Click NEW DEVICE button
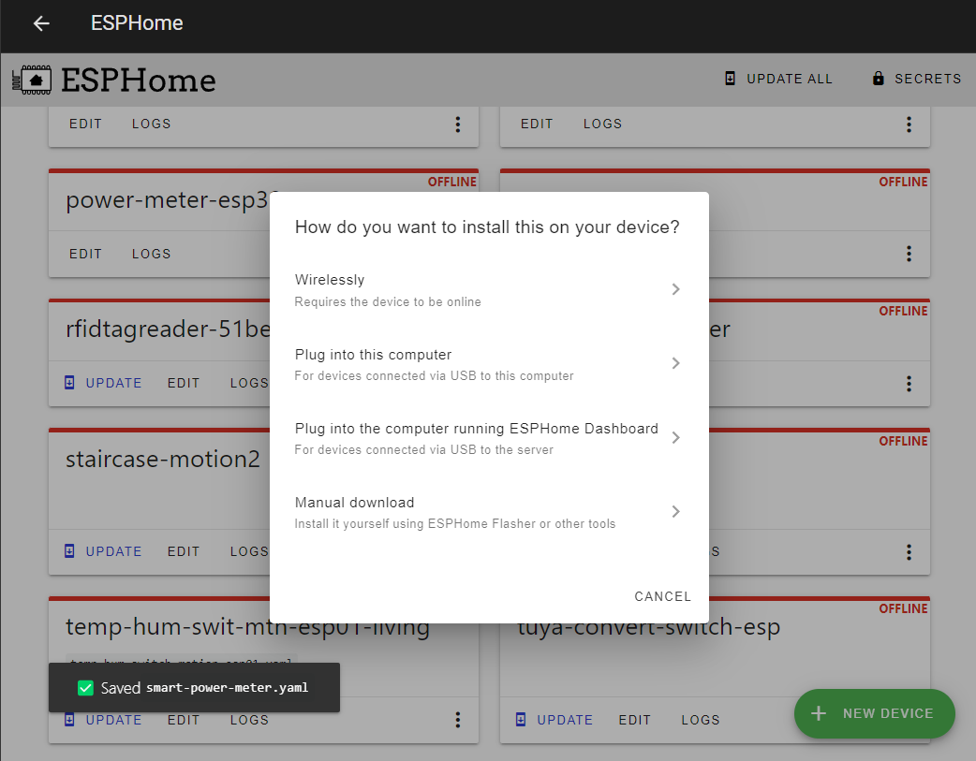 875,713
